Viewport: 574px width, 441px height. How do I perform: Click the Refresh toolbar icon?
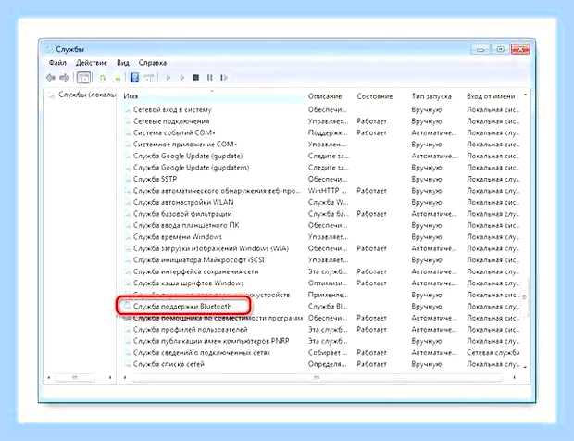pos(103,78)
